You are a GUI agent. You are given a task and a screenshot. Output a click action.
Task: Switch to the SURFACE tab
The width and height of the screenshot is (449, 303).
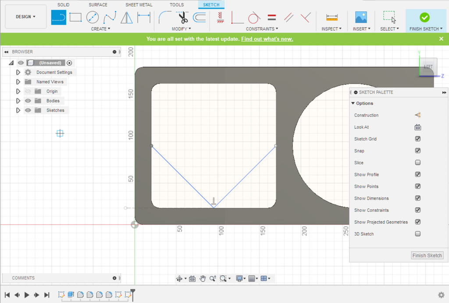point(98,5)
